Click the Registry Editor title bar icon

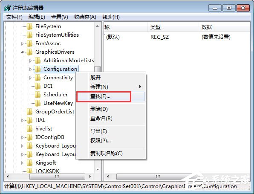pyautogui.click(x=7, y=8)
